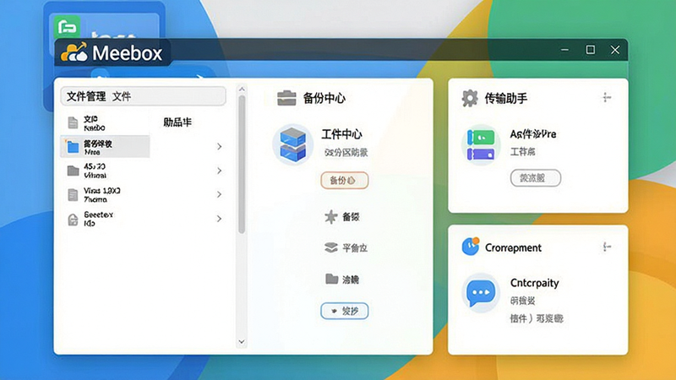This screenshot has height=380, width=676.
Task: Click the file panel vertical scrollbar thumb
Action: [242, 165]
